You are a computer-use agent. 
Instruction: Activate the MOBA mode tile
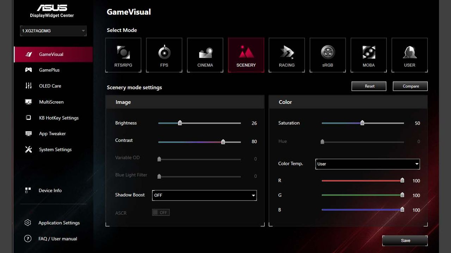[369, 55]
